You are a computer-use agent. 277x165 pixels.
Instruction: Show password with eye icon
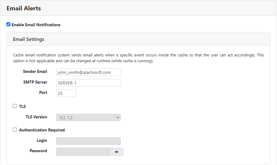117,152
